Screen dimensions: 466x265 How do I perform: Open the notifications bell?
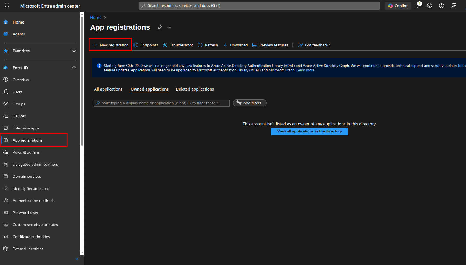[x=418, y=5]
